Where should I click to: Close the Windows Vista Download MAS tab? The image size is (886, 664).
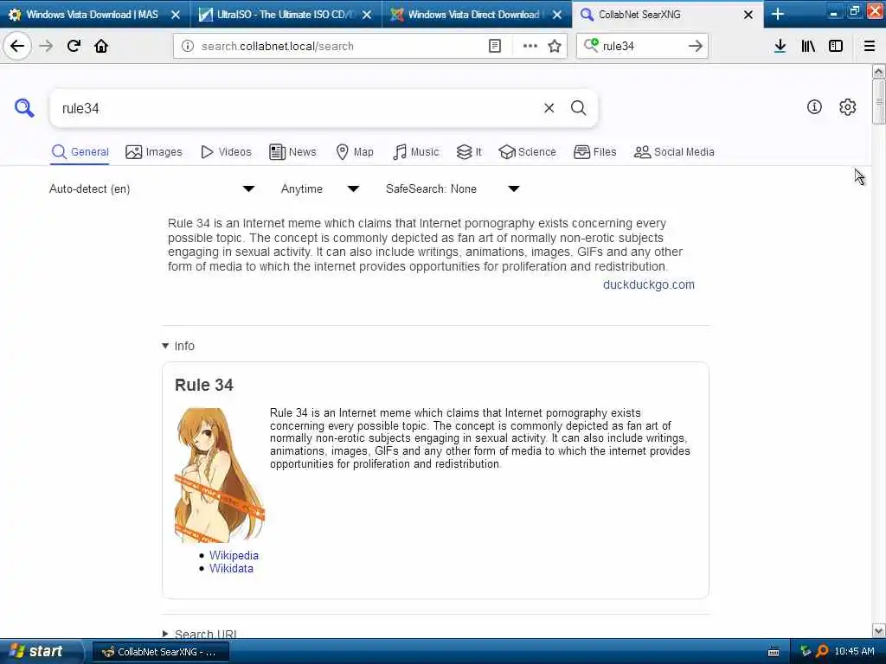click(176, 15)
